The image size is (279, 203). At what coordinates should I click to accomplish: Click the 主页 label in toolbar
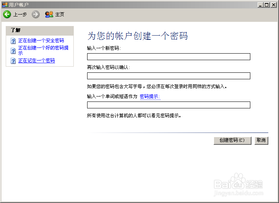(60, 15)
